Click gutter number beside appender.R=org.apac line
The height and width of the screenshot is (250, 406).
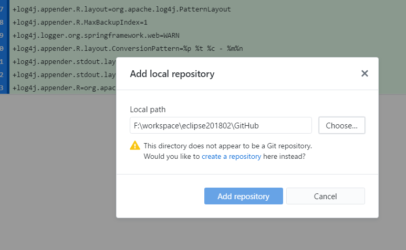2,88
